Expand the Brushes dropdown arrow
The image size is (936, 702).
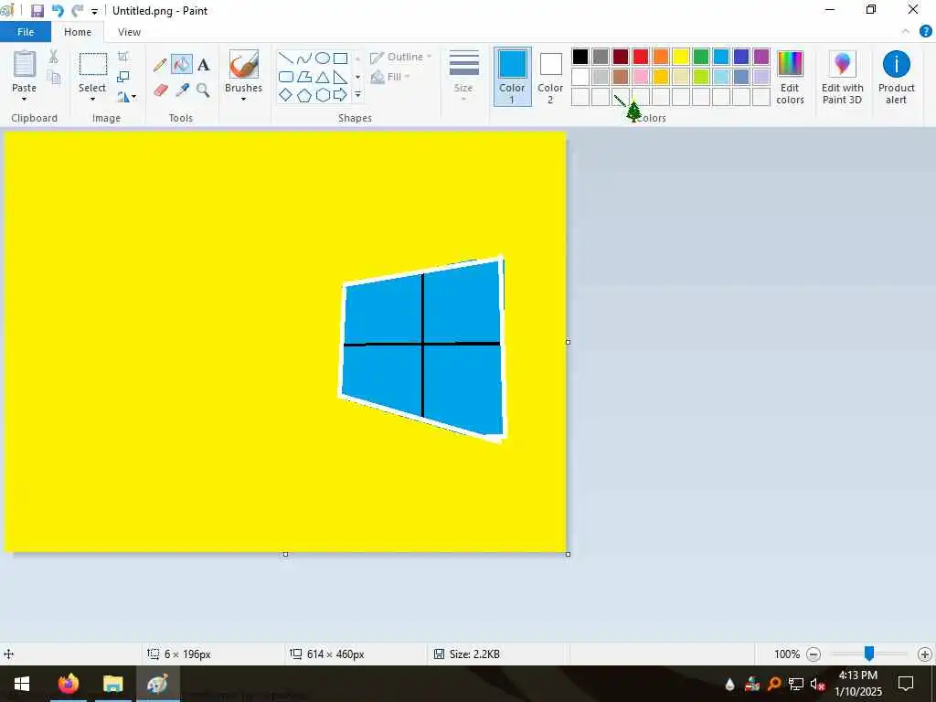click(243, 100)
